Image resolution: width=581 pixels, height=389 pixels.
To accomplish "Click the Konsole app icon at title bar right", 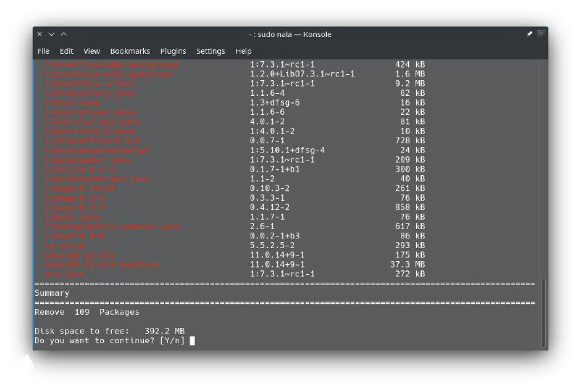I will pos(540,34).
